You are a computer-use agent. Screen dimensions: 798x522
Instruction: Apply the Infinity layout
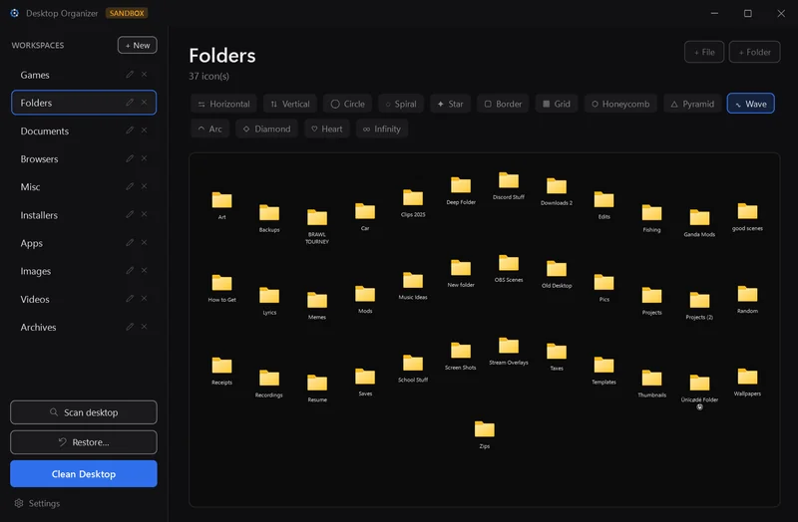pos(382,130)
